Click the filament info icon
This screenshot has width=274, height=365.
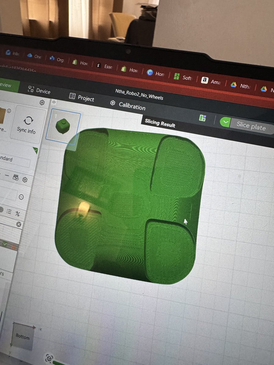[x=9, y=111]
